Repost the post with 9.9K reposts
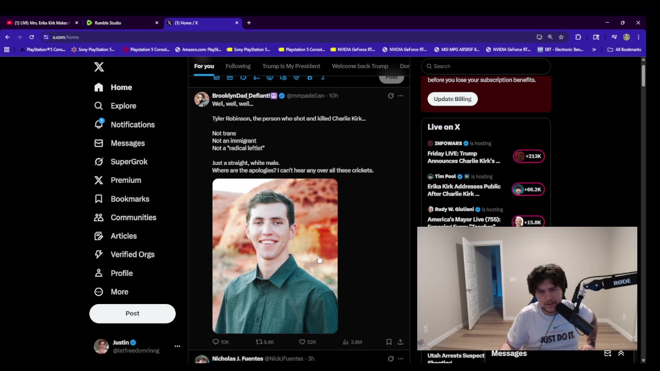660x371 pixels. (x=265, y=342)
